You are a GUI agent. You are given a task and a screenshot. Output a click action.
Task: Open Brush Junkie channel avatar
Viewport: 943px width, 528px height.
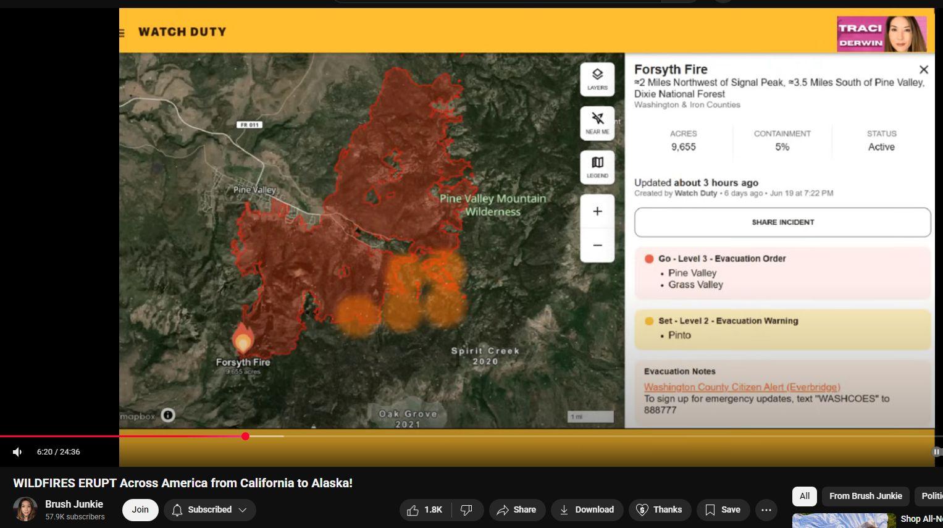tap(25, 509)
